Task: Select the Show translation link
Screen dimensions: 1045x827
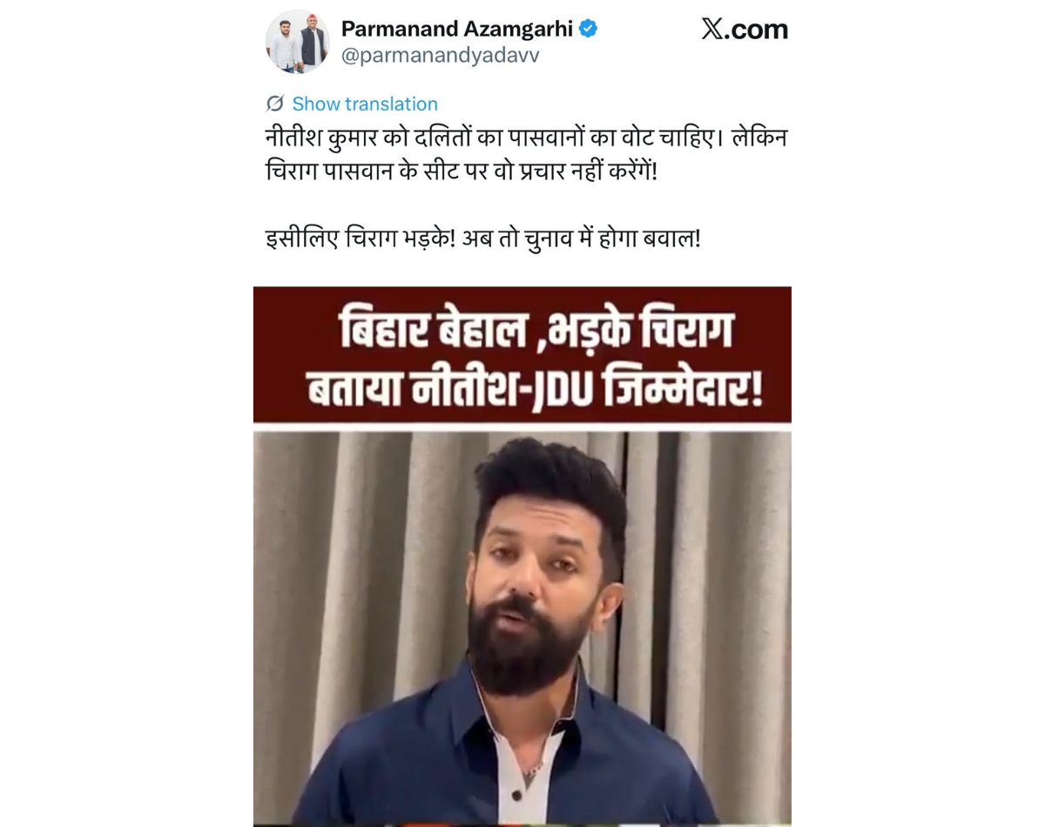Action: pos(365,104)
